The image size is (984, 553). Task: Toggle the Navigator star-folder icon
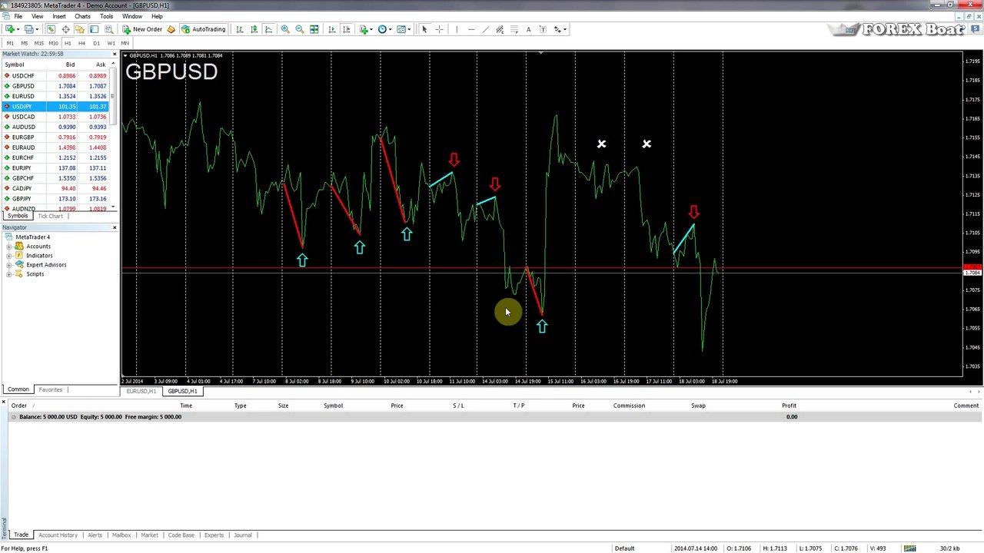(x=80, y=29)
